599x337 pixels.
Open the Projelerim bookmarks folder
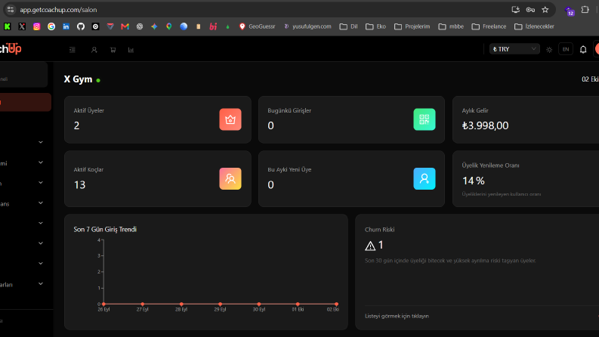pos(412,26)
